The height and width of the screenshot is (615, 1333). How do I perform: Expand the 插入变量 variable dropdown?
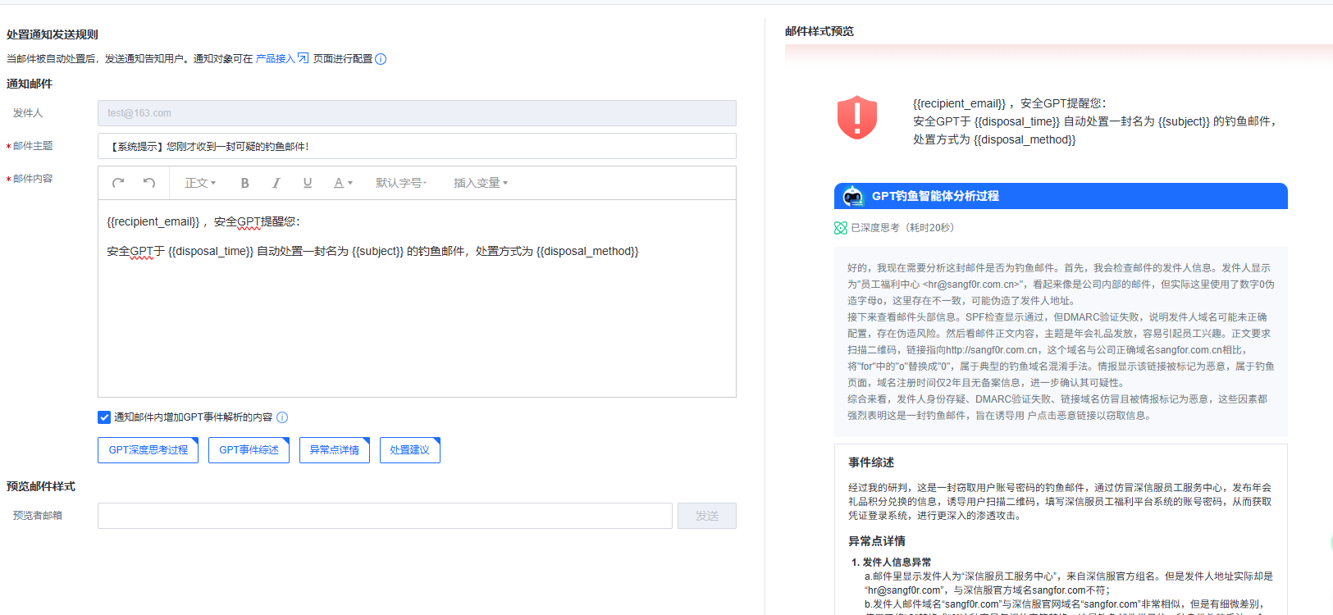481,183
